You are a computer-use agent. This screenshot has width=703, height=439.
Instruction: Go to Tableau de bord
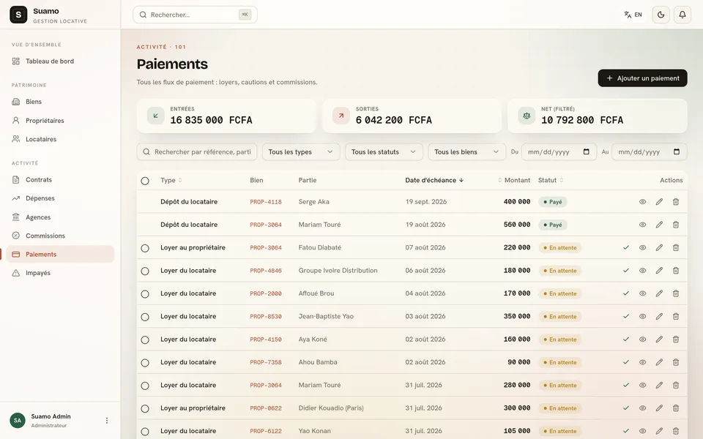(60, 61)
